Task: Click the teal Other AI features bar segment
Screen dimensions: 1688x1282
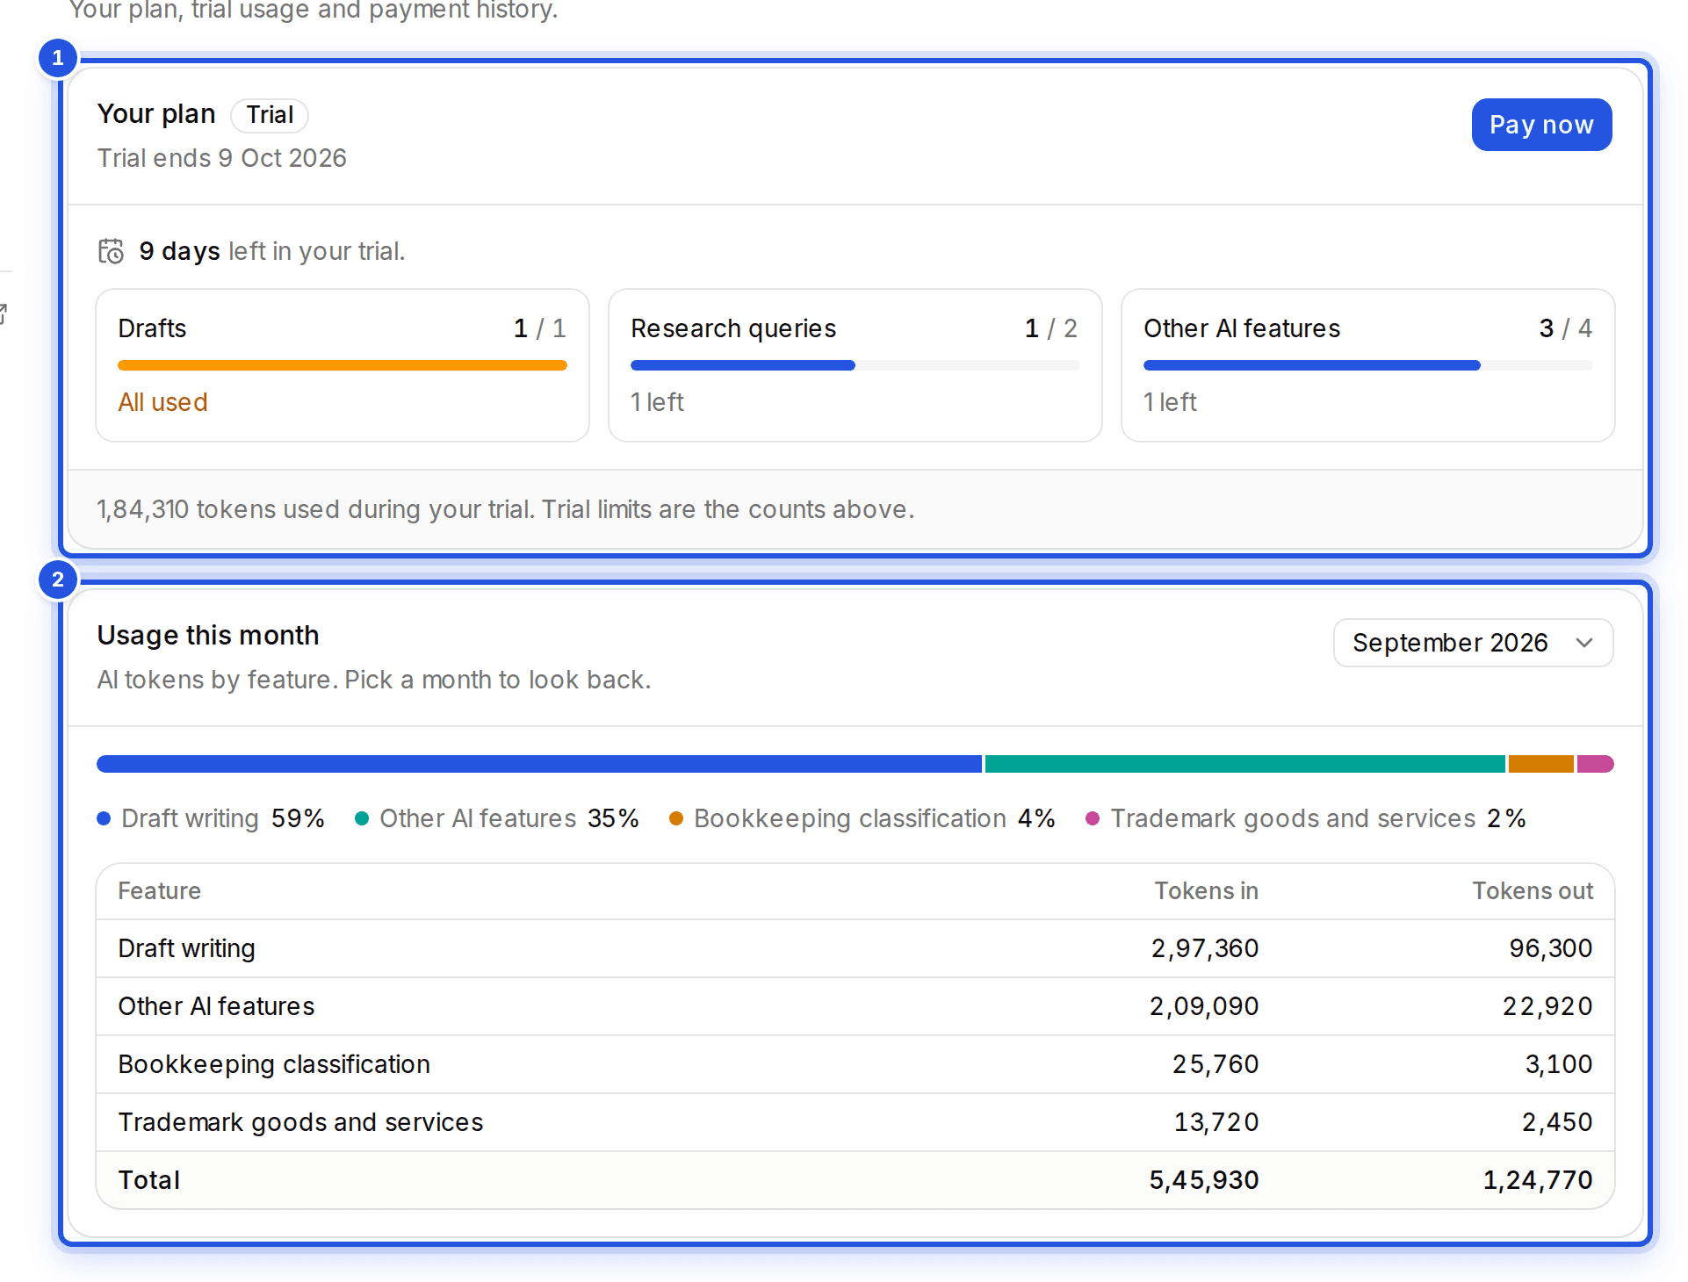Action: point(1245,764)
